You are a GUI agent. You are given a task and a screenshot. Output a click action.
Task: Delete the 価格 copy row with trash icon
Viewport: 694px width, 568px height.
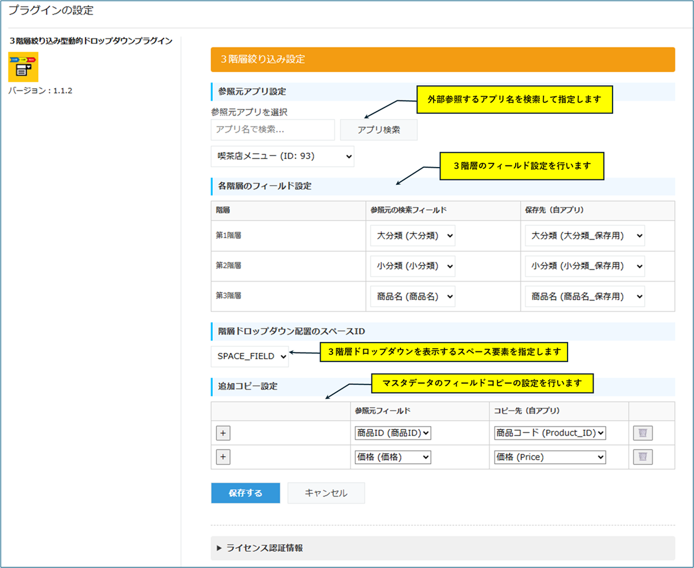point(643,457)
